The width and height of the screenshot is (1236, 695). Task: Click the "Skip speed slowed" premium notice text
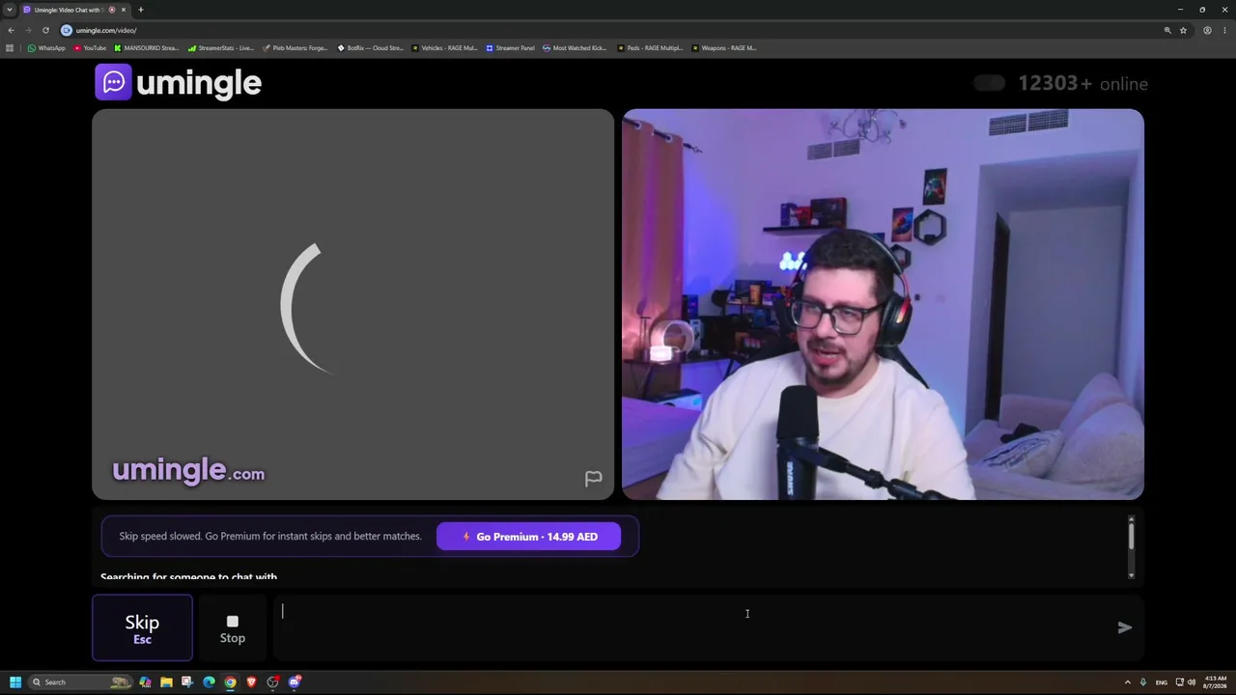pos(270,537)
